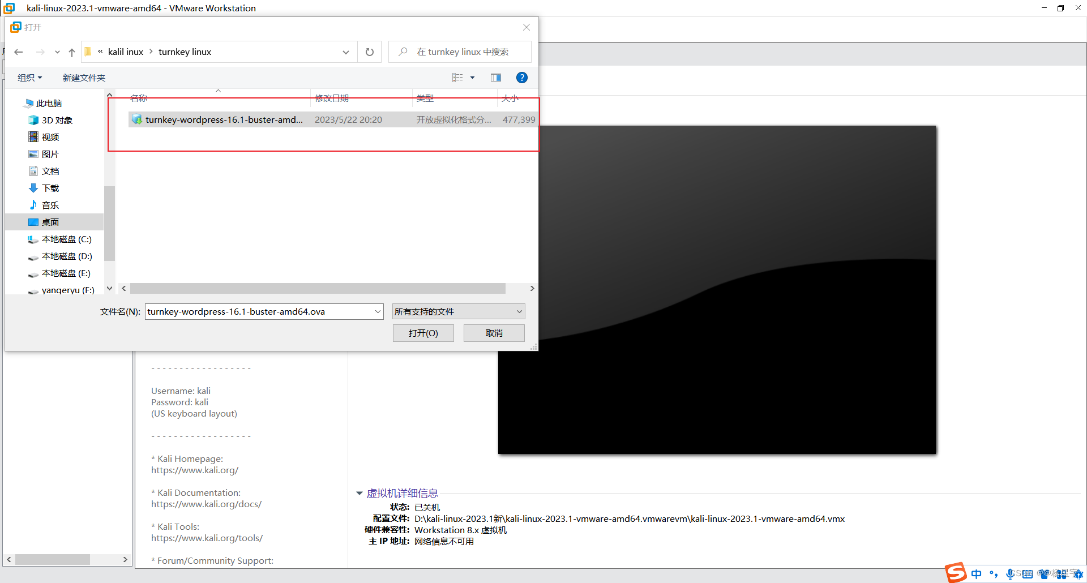
Task: Select 桌面 in sidebar
Action: pos(54,222)
